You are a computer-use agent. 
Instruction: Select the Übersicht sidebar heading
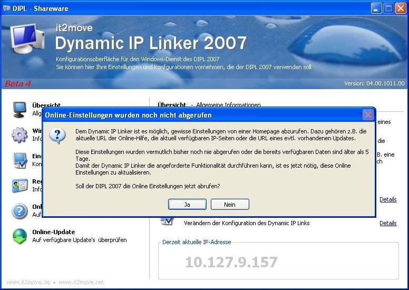pyautogui.click(x=46, y=105)
